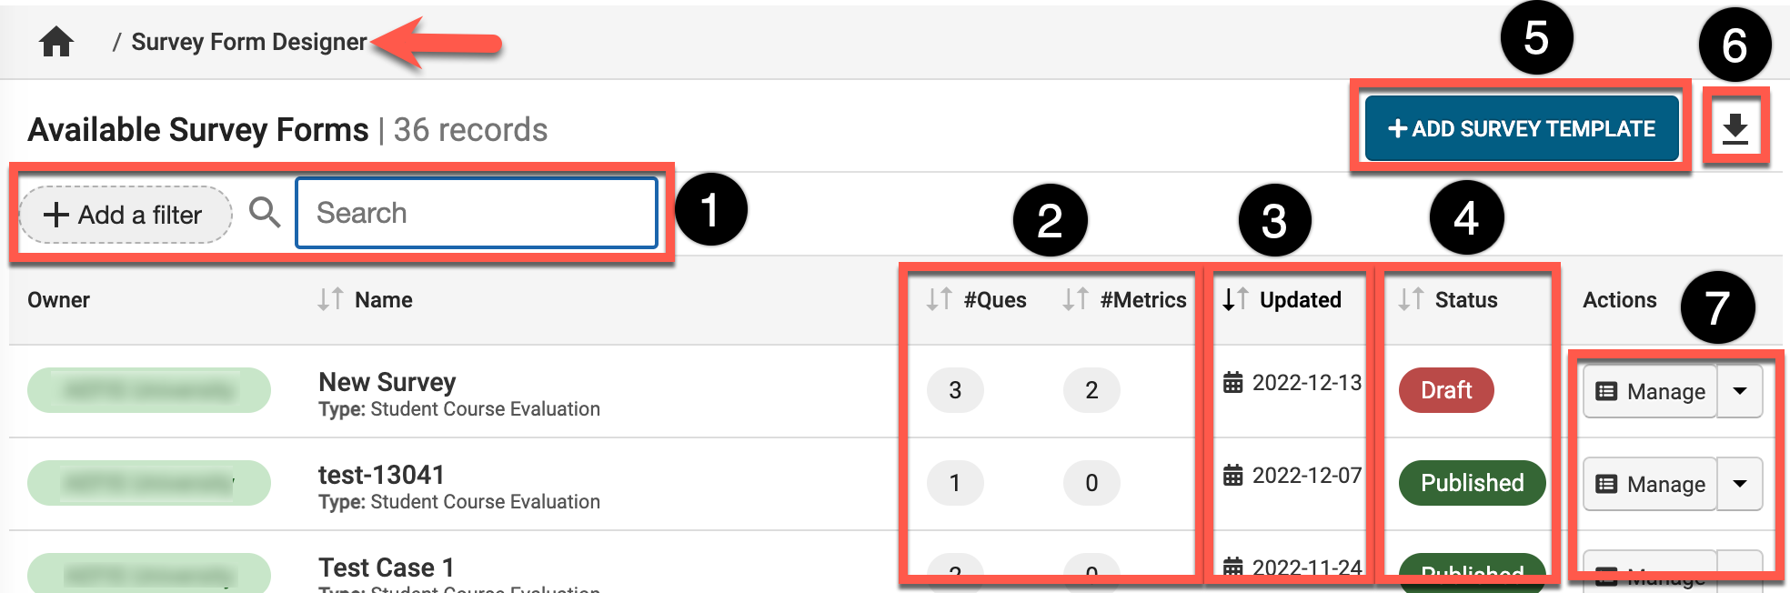Image resolution: width=1790 pixels, height=593 pixels.
Task: Sort by #Metrics column arrows icon
Action: 1075,299
